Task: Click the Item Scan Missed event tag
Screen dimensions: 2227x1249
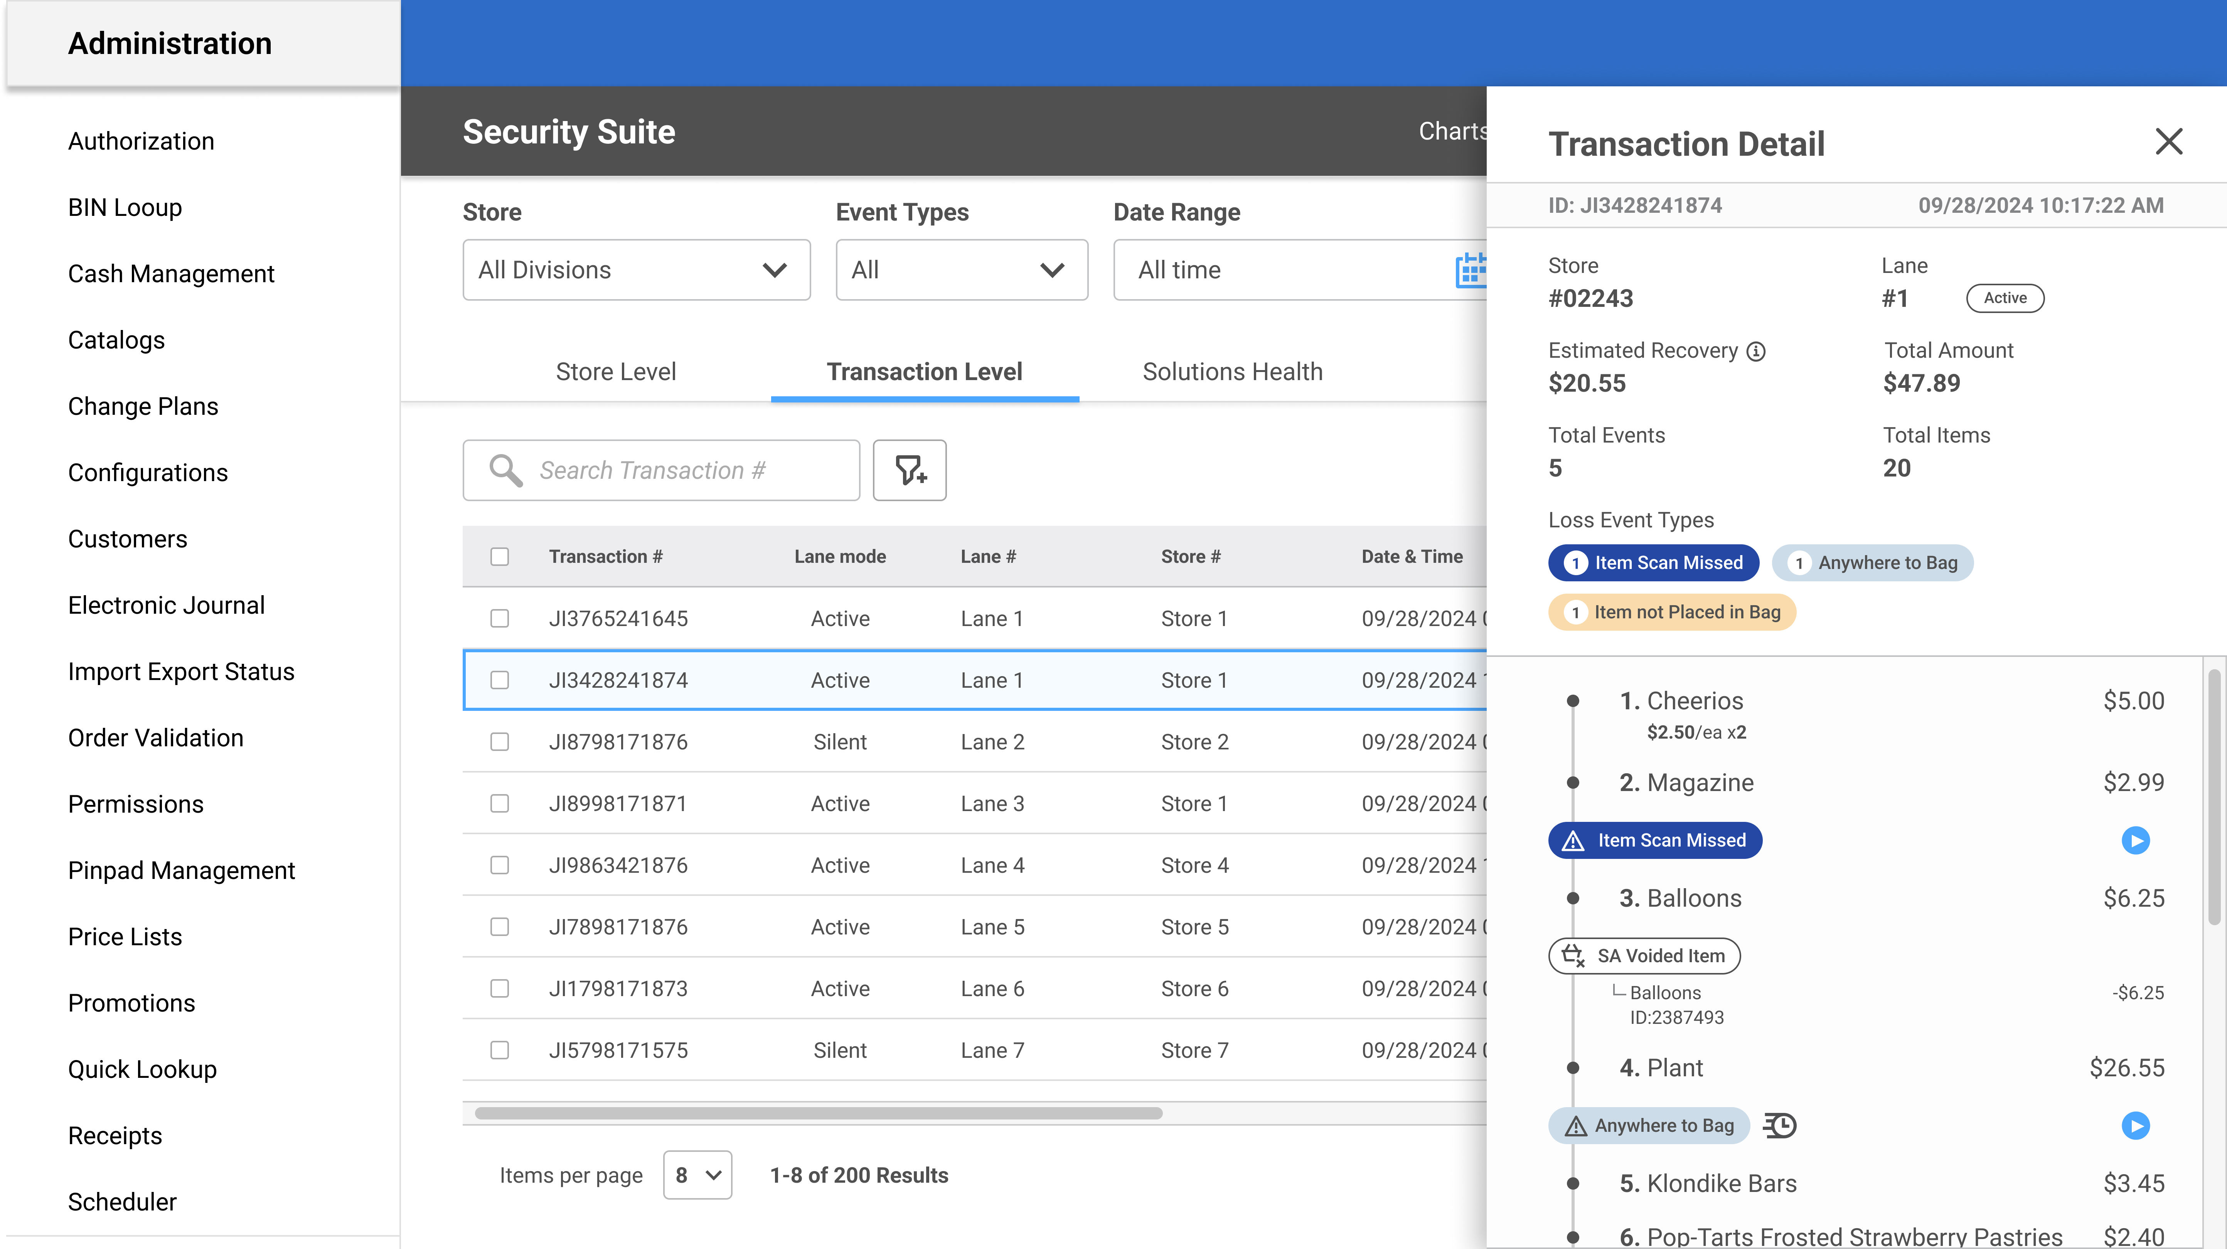Action: point(1655,840)
